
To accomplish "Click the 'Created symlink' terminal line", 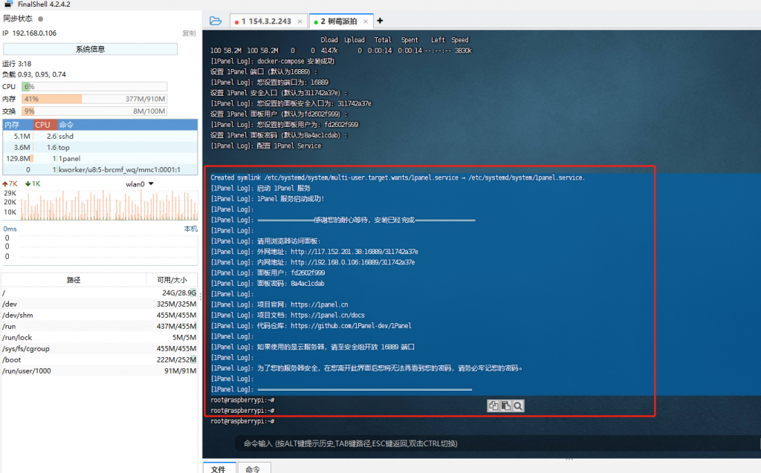I will click(x=398, y=177).
